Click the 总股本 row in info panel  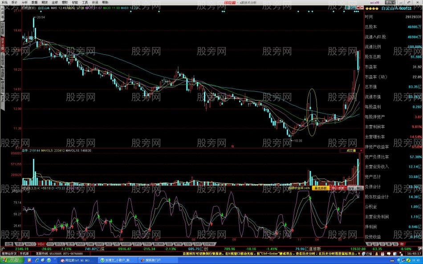pyautogui.click(x=393, y=27)
